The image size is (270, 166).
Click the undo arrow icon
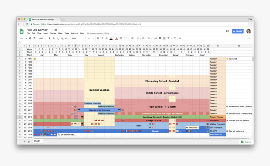(x=22, y=38)
